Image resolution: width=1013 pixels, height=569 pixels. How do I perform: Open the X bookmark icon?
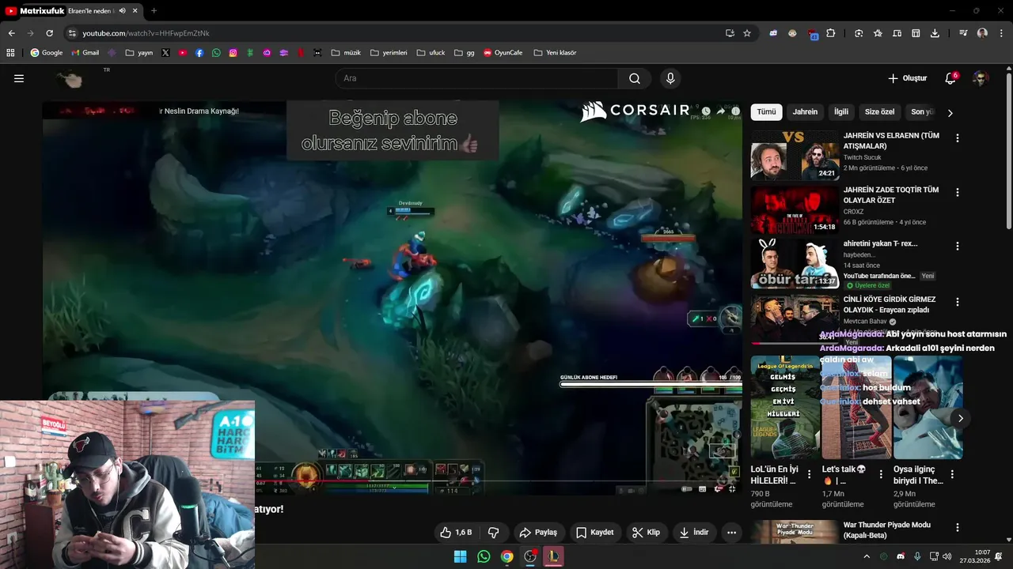tap(165, 53)
